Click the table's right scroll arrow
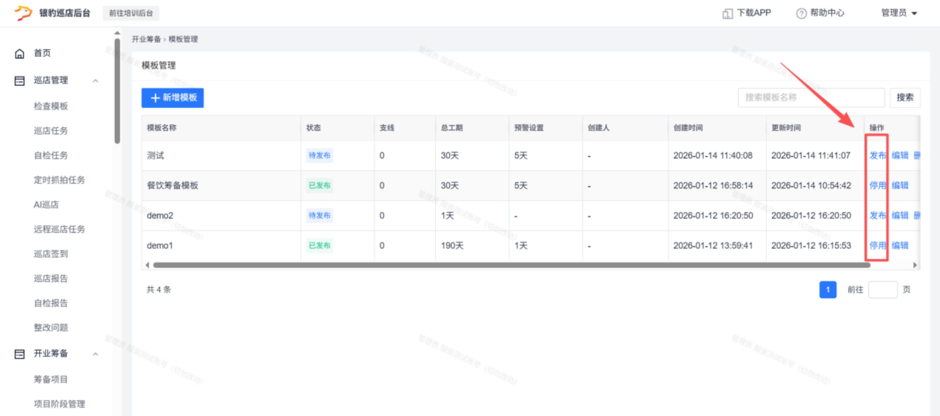This screenshot has height=416, width=940. [915, 265]
